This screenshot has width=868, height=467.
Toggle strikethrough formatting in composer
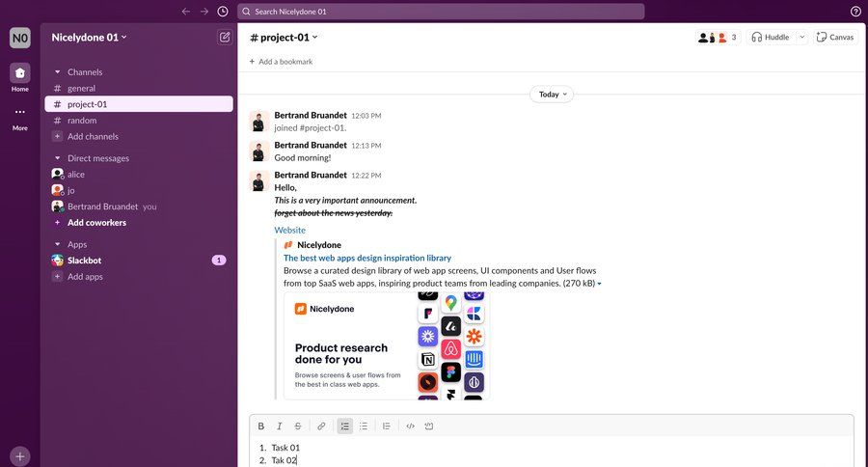coord(298,426)
